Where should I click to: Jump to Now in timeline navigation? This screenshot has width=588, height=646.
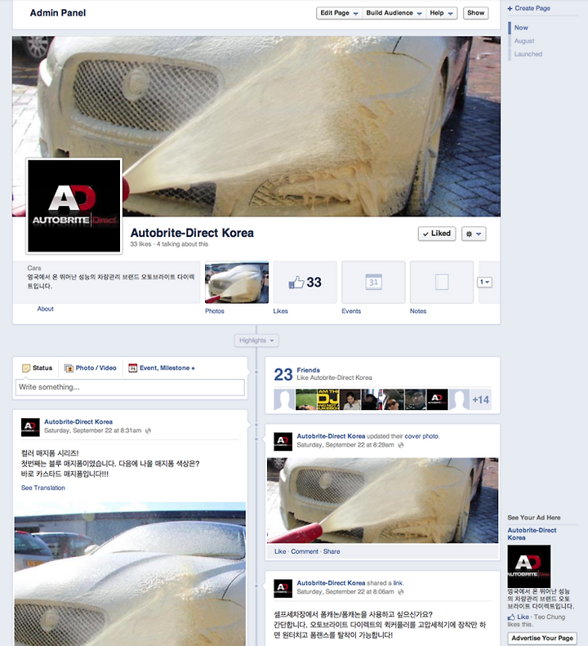click(x=521, y=28)
